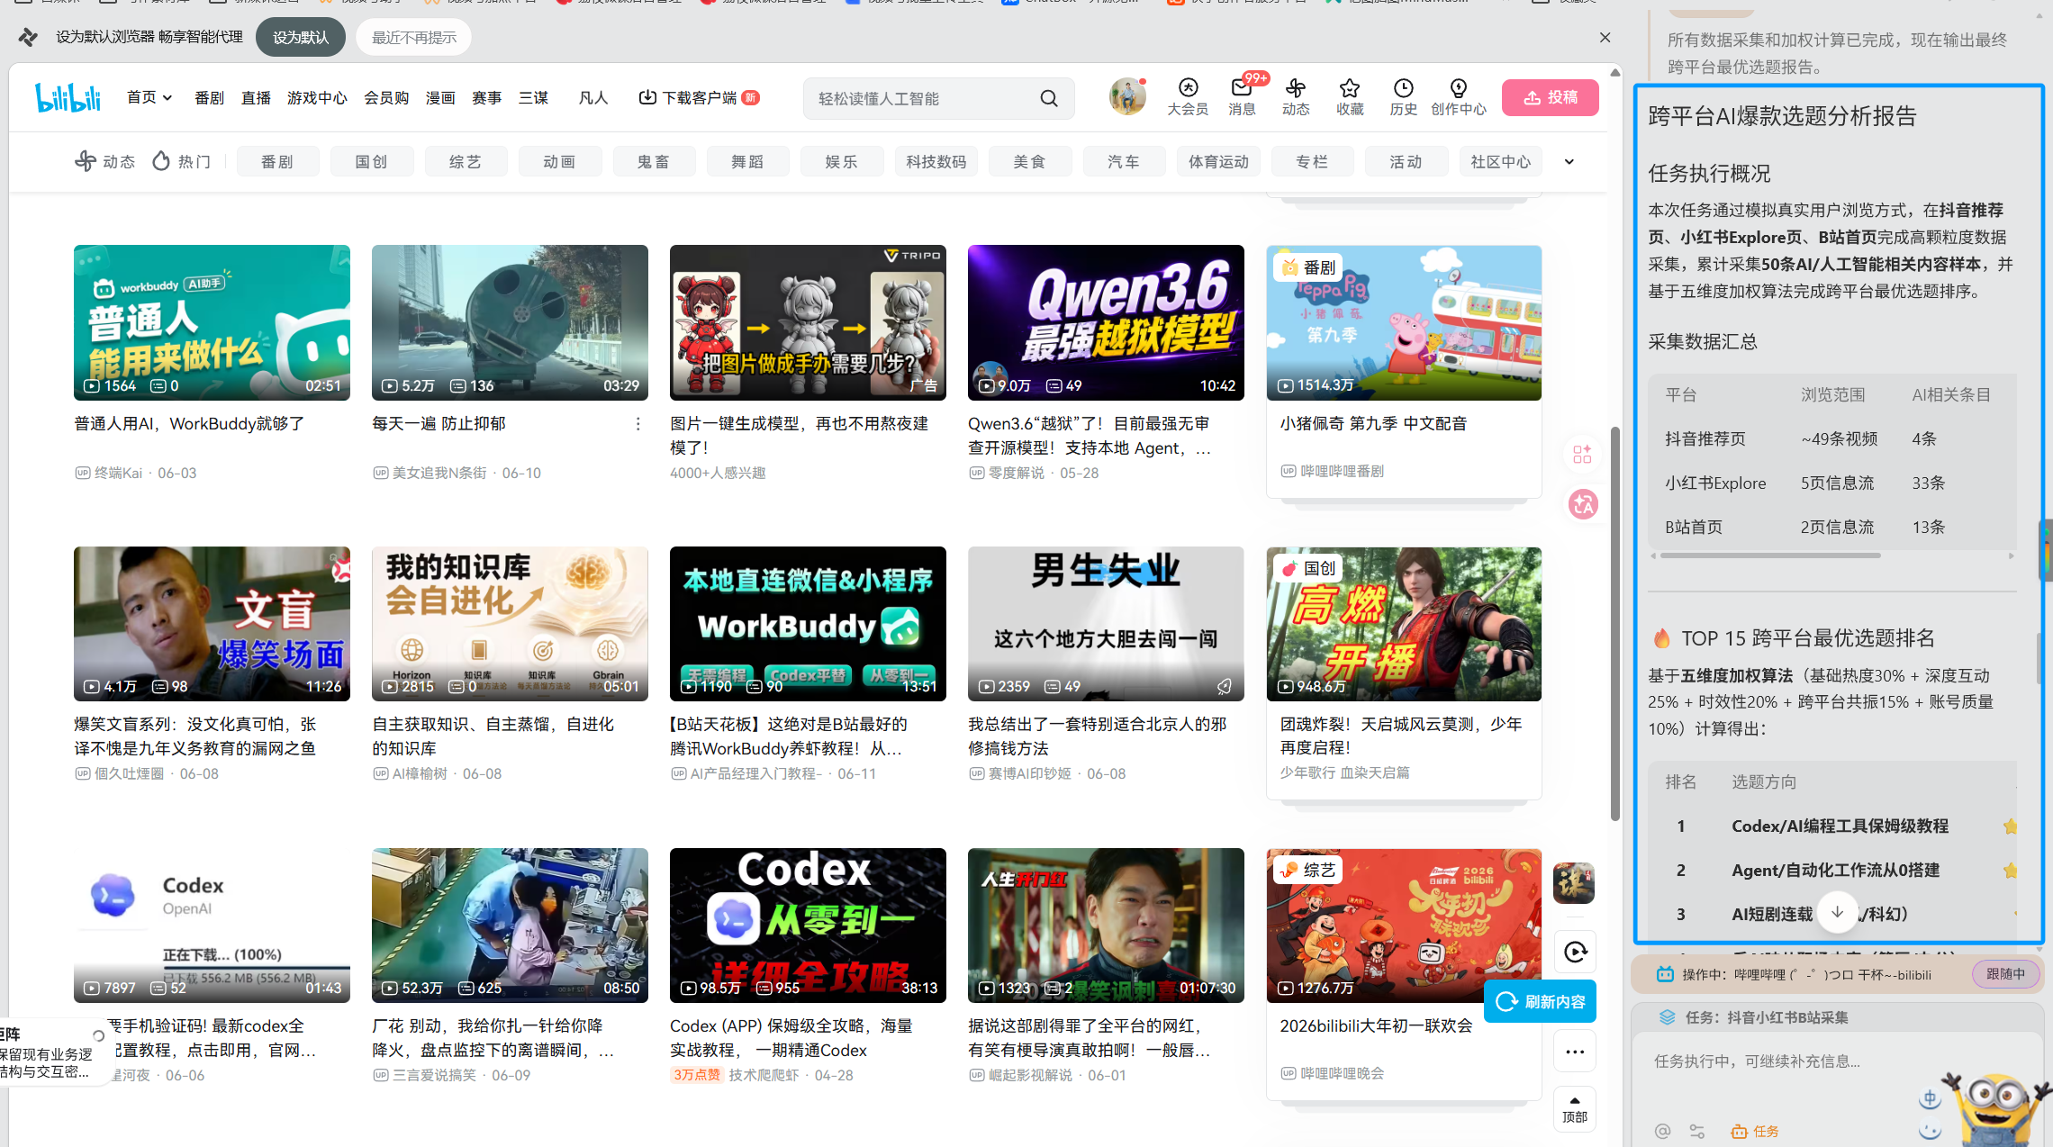Select the 番剧 channel tab
This screenshot has height=1147, width=2053.
277,161
